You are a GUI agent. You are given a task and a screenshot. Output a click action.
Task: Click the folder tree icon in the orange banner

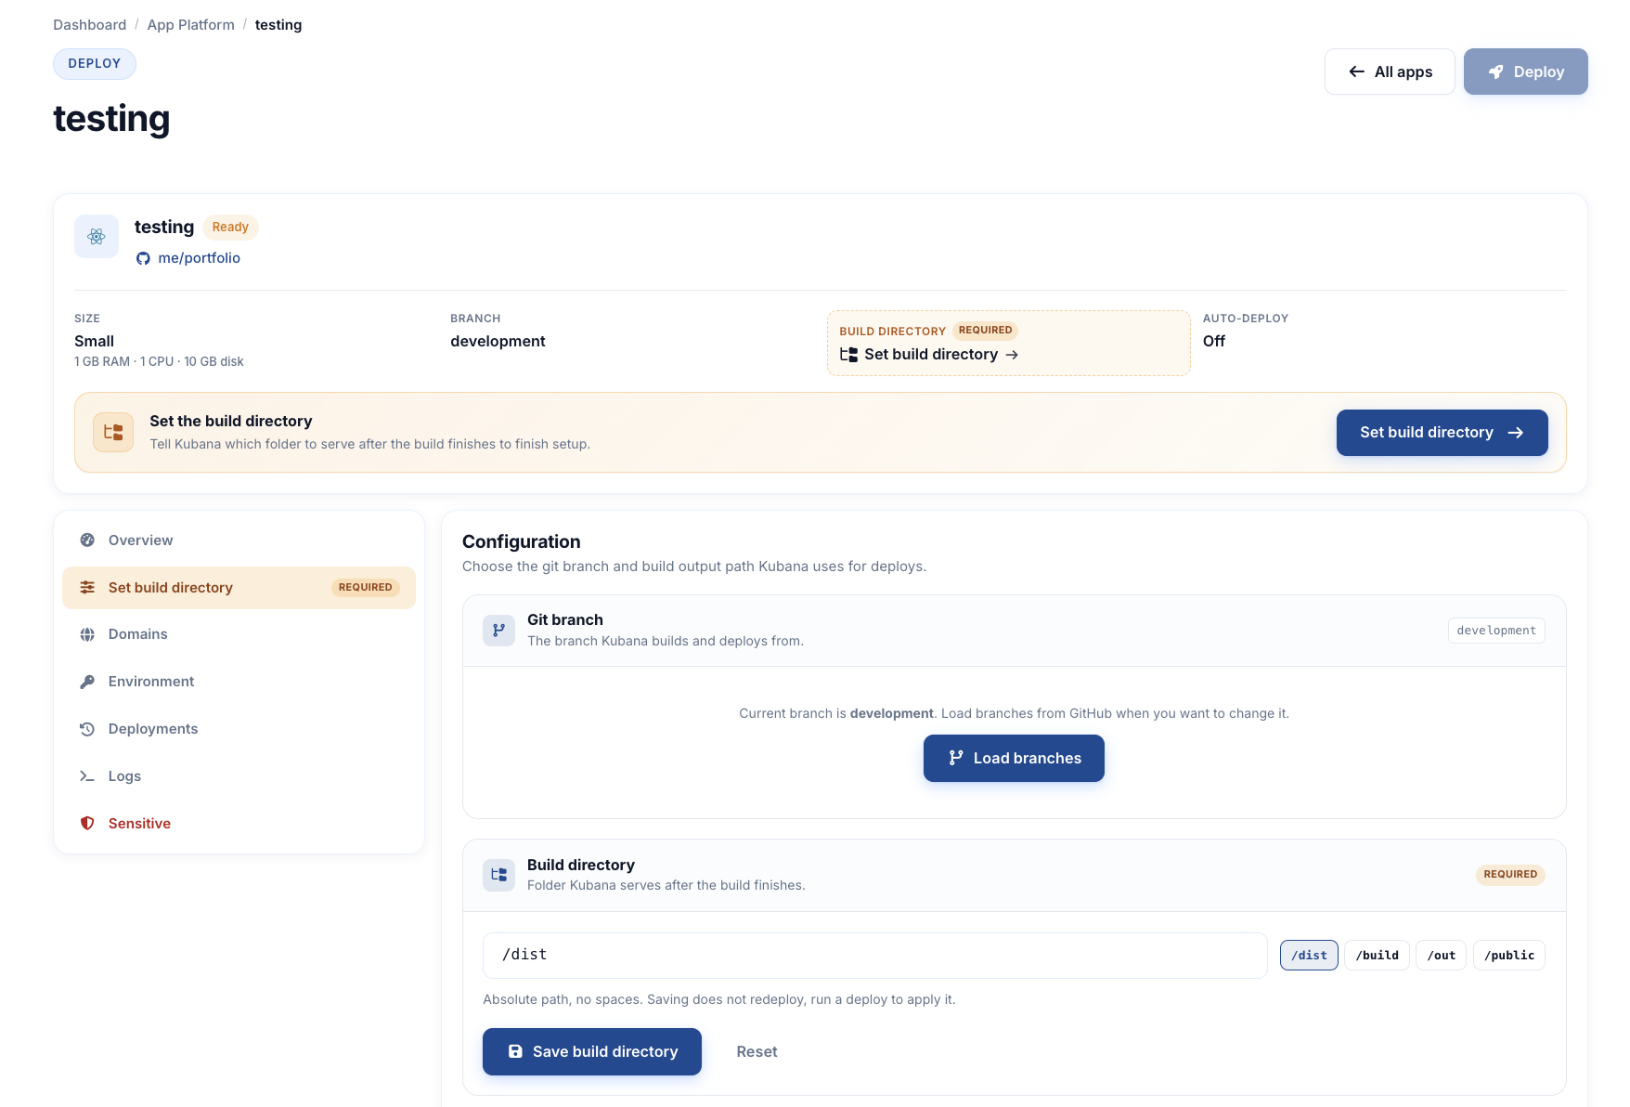pyautogui.click(x=113, y=432)
